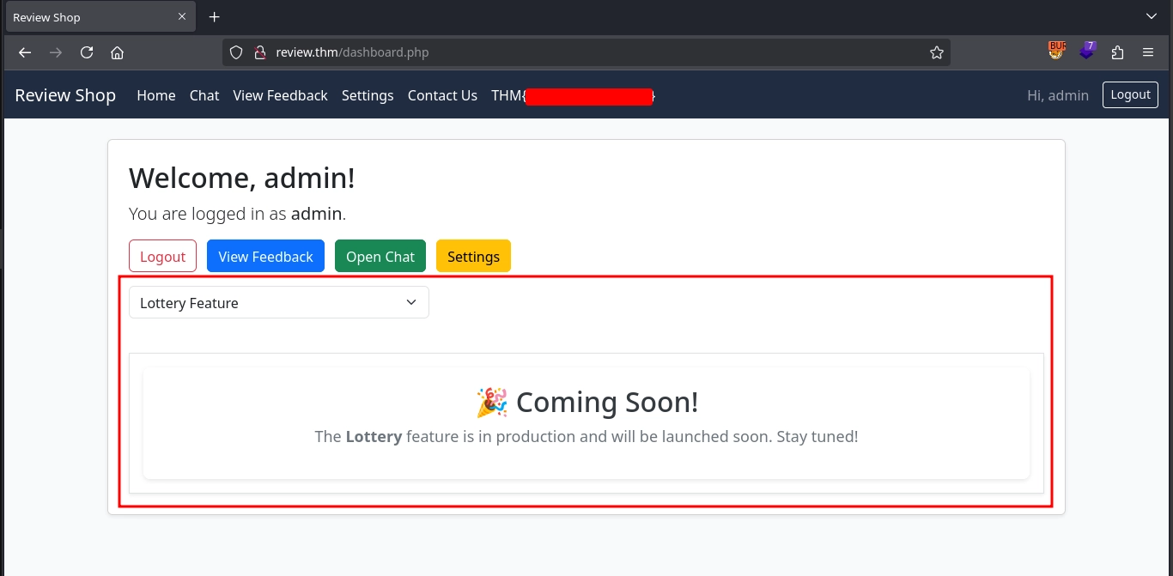Focus the URL address bar

pyautogui.click(x=584, y=52)
